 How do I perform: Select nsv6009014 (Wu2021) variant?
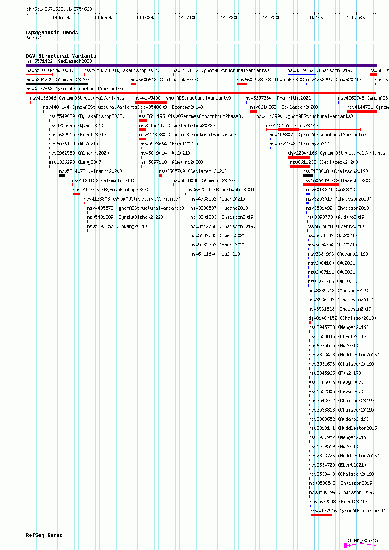[x=165, y=153]
